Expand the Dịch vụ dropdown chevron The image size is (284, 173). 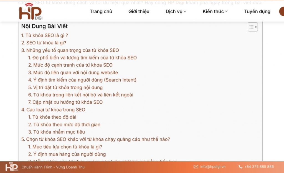pyautogui.click(x=185, y=11)
